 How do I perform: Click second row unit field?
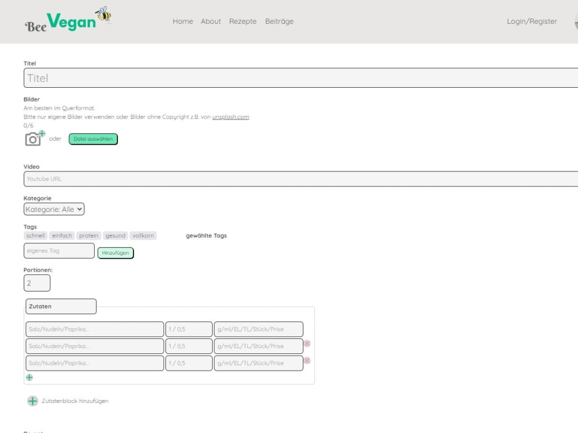258,346
